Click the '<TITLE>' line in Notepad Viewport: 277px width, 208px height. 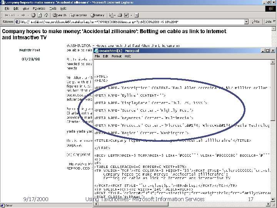point(173,141)
